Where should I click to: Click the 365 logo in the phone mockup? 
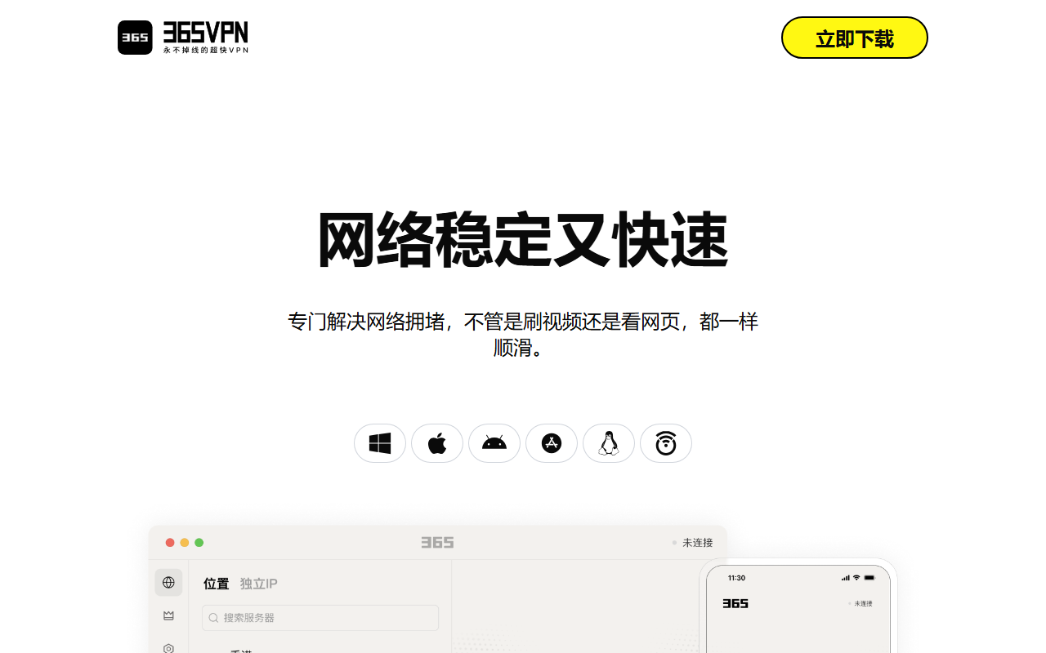[735, 603]
